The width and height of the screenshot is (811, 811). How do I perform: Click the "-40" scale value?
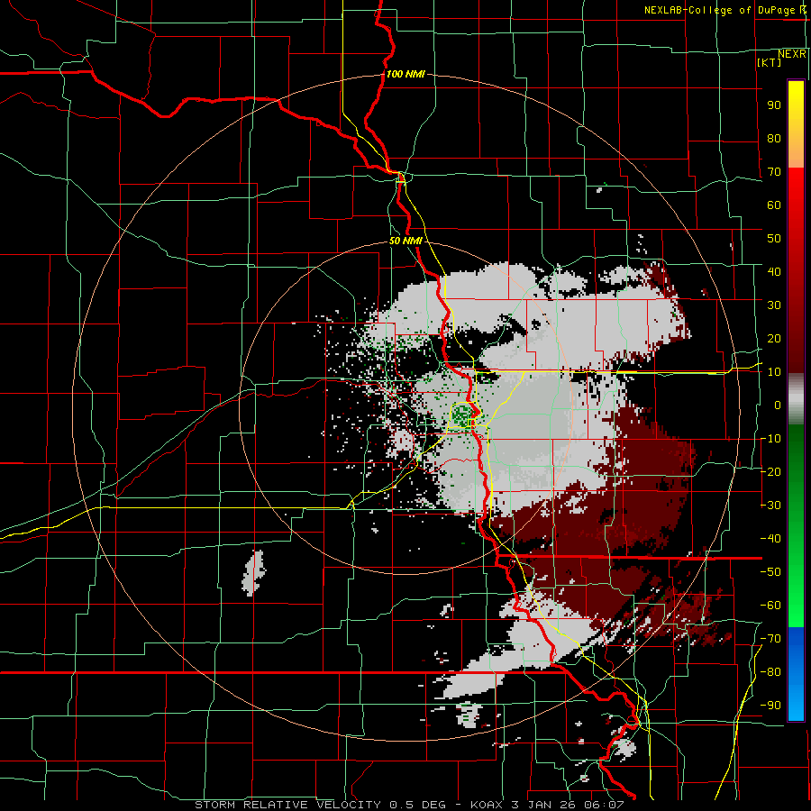pos(770,539)
